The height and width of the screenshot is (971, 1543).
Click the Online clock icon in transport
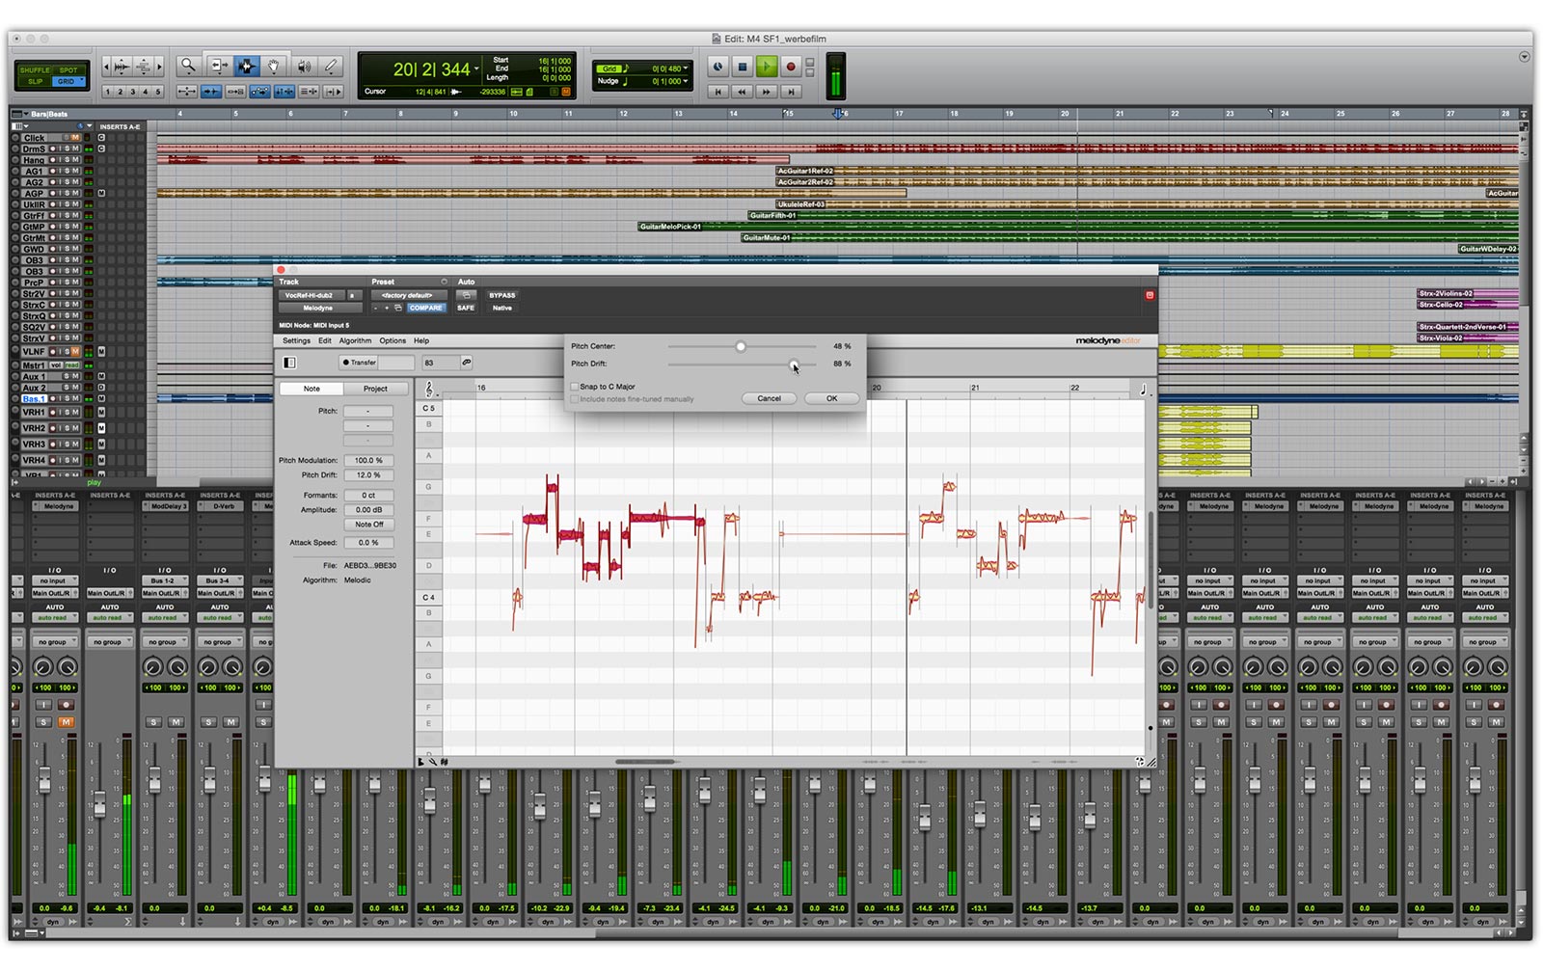(x=718, y=67)
